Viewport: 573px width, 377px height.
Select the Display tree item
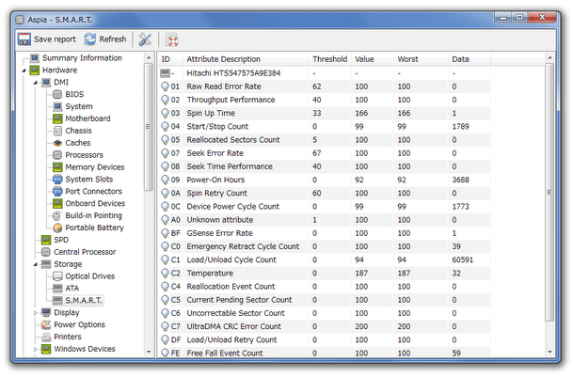click(67, 312)
